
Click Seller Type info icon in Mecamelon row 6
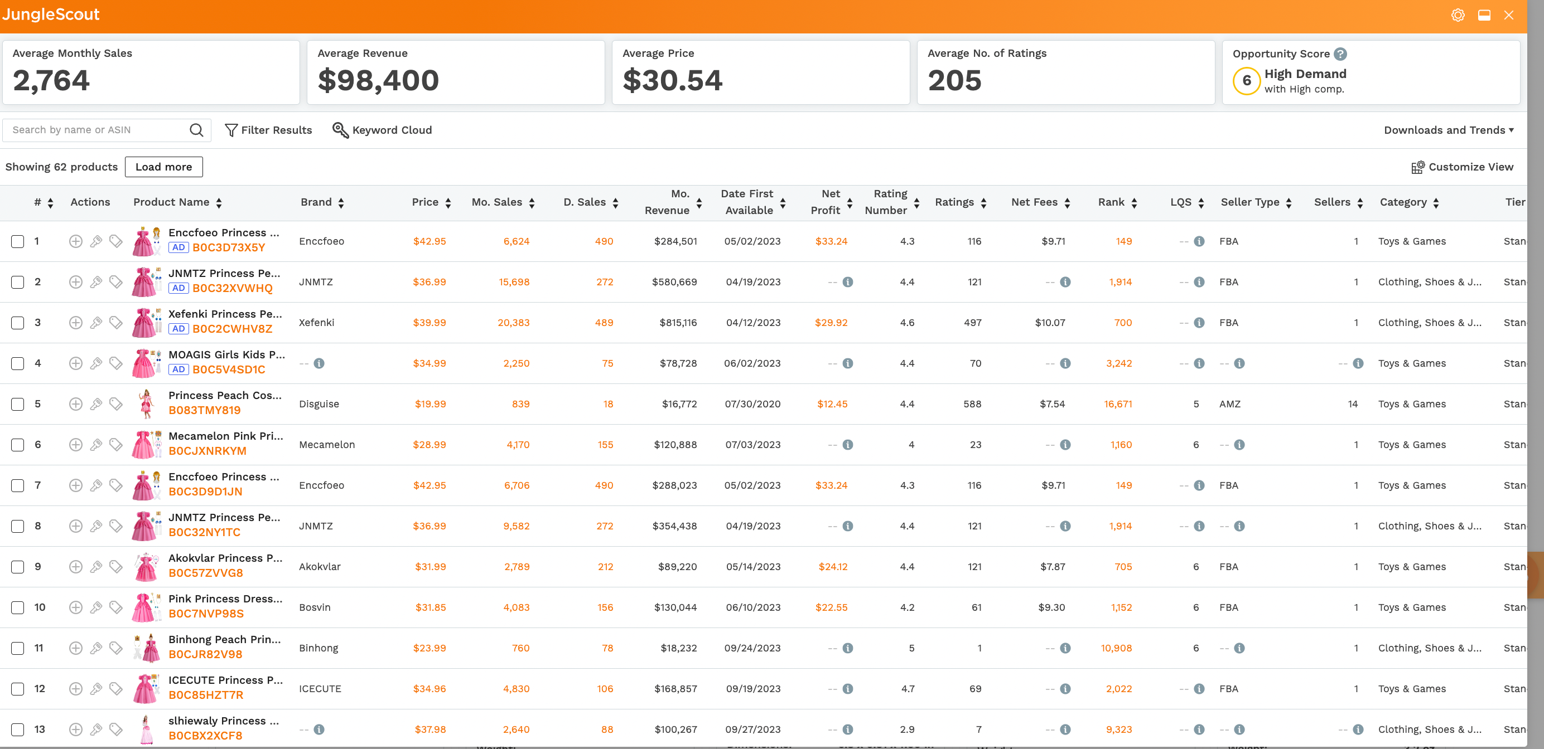point(1239,445)
